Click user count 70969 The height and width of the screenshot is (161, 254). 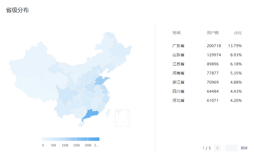coord(213,82)
